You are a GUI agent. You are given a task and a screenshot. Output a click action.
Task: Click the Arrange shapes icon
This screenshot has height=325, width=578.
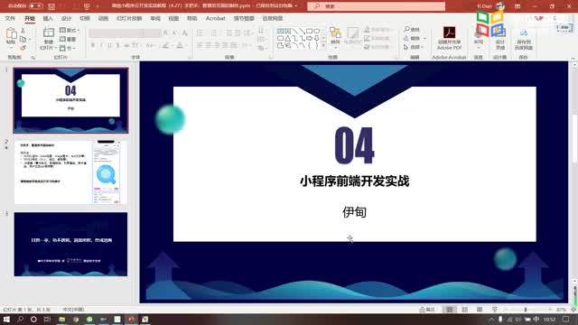335,36
